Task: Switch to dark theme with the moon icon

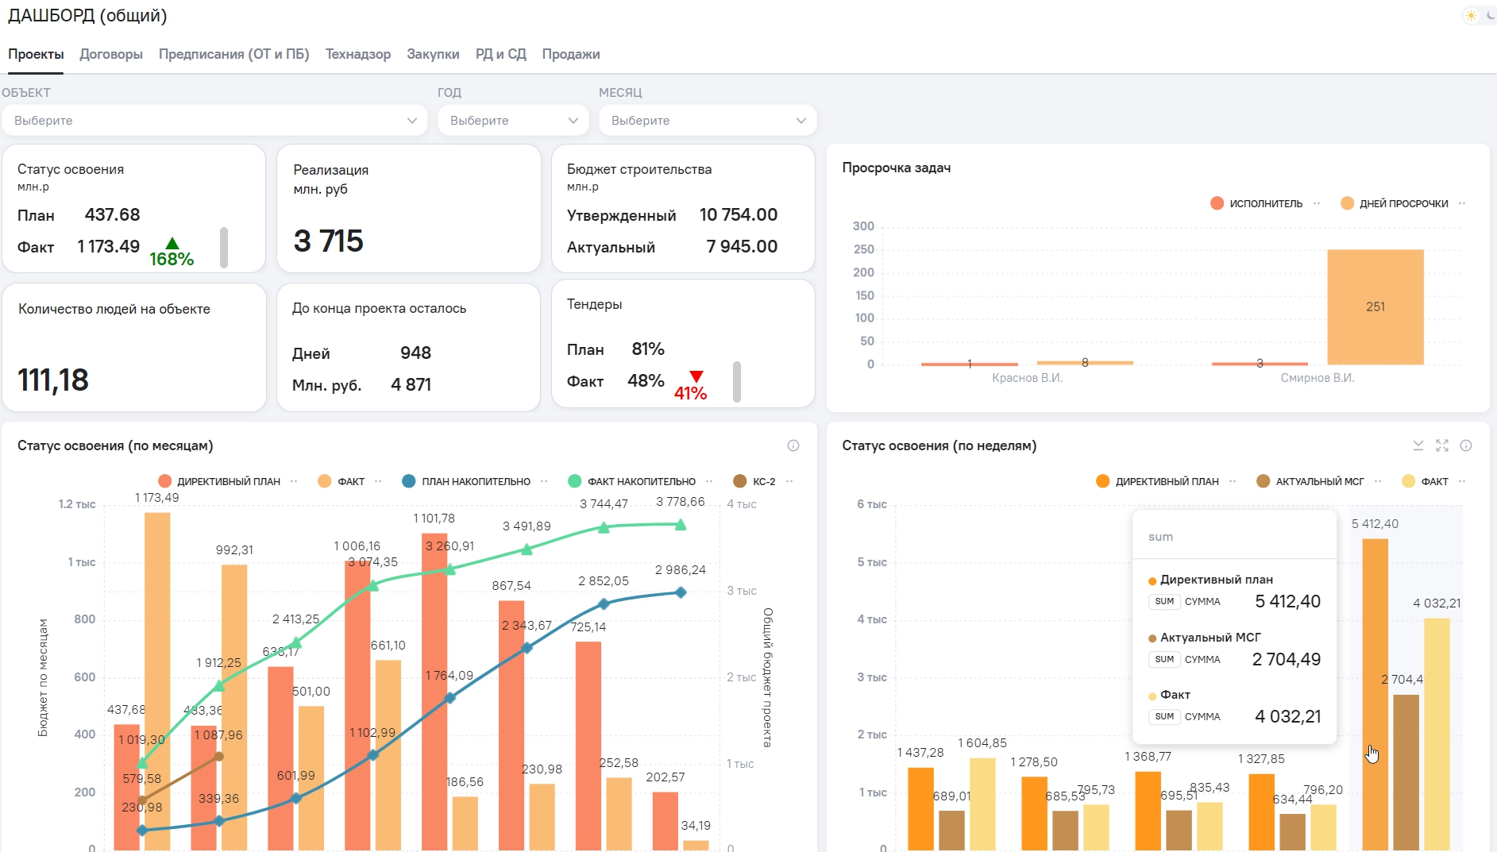Action: (x=1491, y=16)
